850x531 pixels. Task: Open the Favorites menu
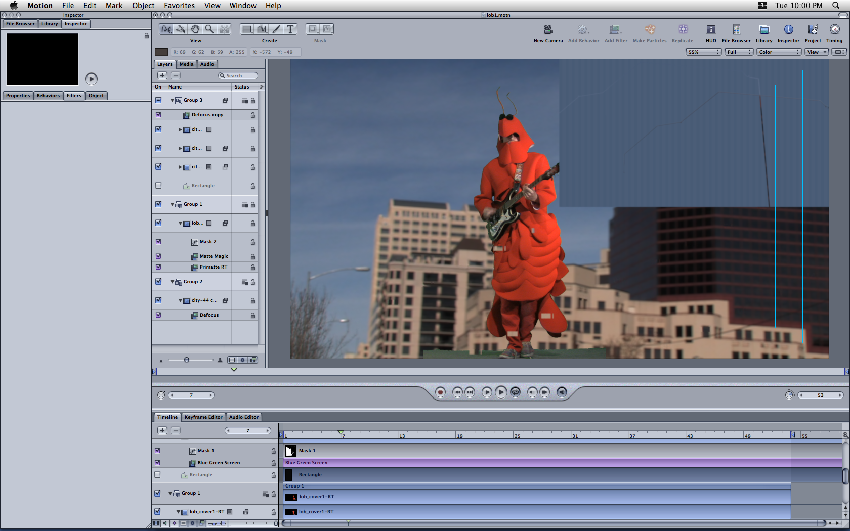179,6
